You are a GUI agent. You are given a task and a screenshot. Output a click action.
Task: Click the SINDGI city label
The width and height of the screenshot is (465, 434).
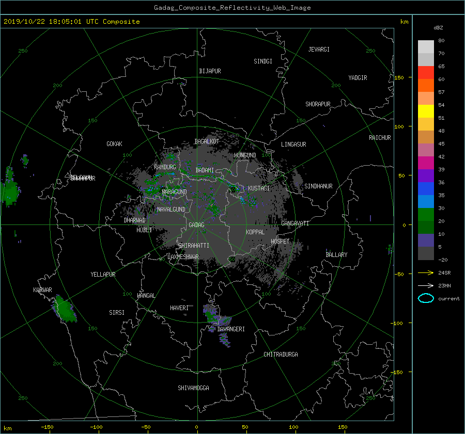(263, 61)
